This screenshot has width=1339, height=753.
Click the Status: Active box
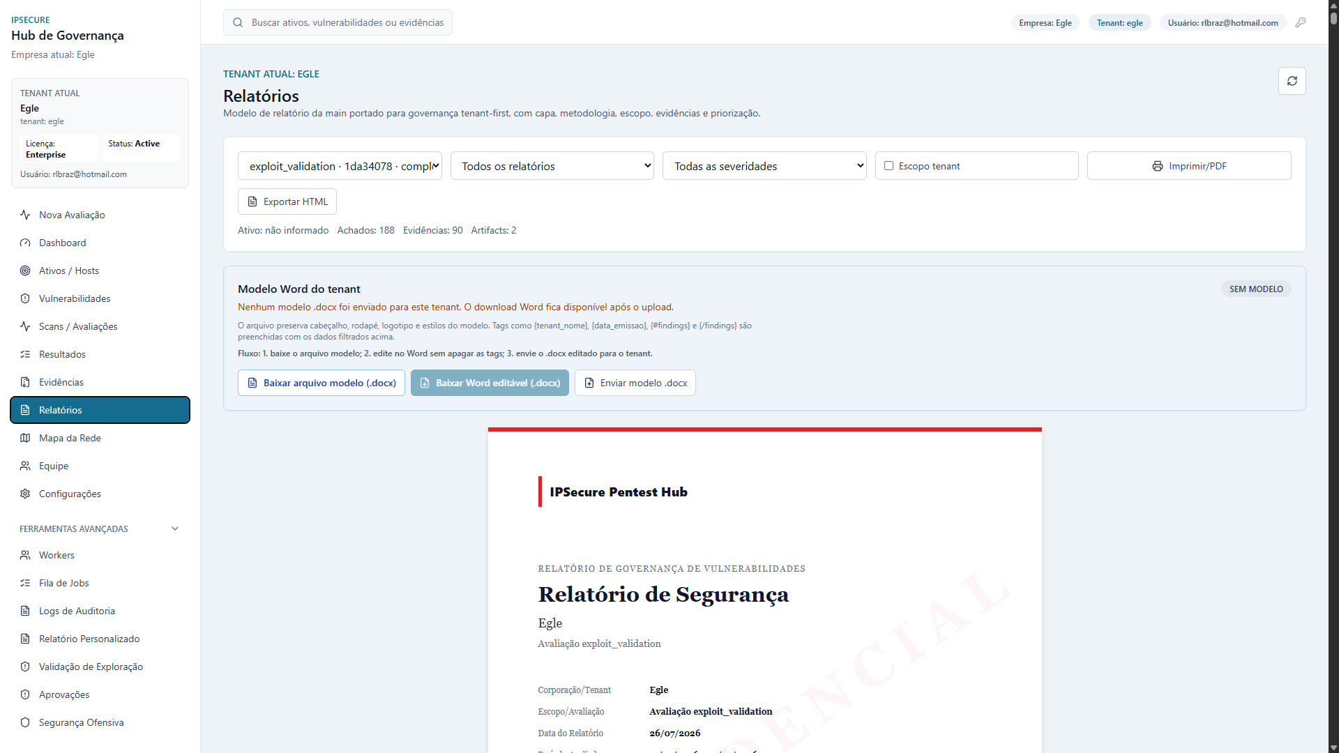coord(141,149)
